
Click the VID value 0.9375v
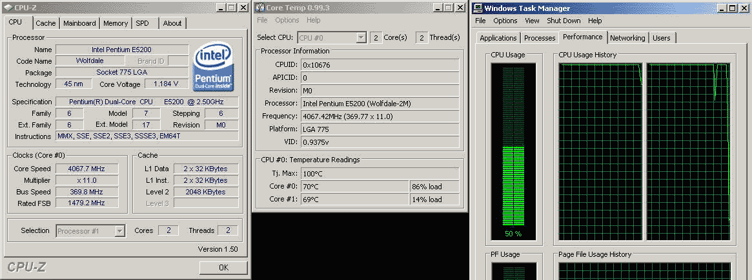(380, 142)
